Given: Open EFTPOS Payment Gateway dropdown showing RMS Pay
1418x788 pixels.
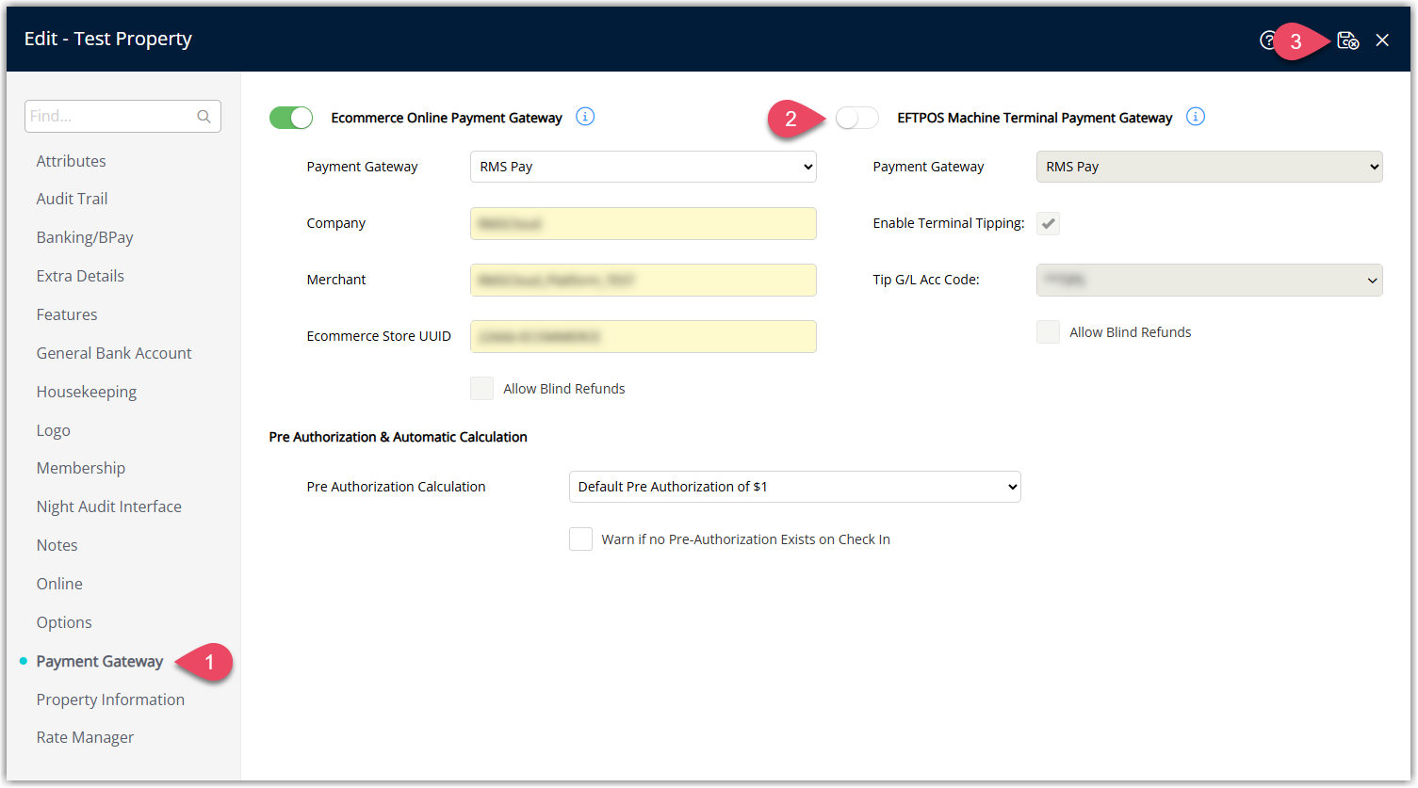Looking at the screenshot, I should (1209, 167).
